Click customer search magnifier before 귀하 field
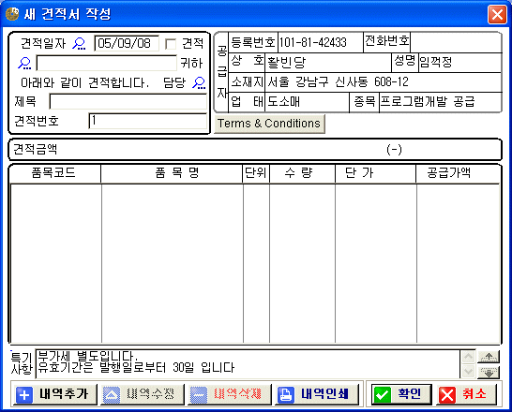Image resolution: width=512 pixels, height=412 pixels. coord(24,64)
